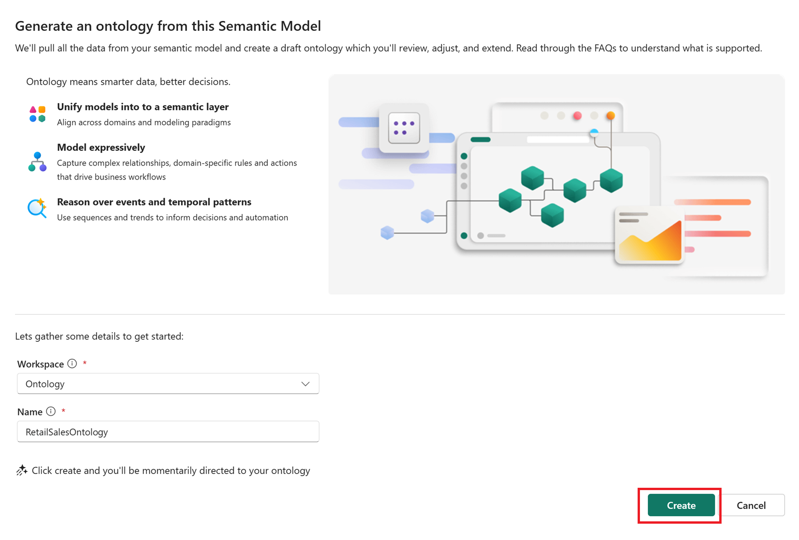The height and width of the screenshot is (540, 799).
Task: Click Reason over events and temporal patterns heading
Action: pyautogui.click(x=154, y=202)
